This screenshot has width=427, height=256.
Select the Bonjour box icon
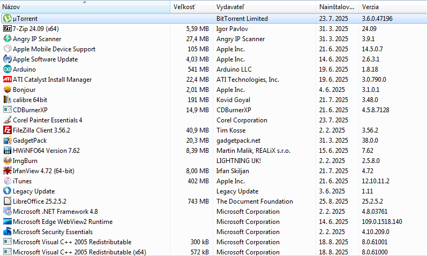click(8, 89)
